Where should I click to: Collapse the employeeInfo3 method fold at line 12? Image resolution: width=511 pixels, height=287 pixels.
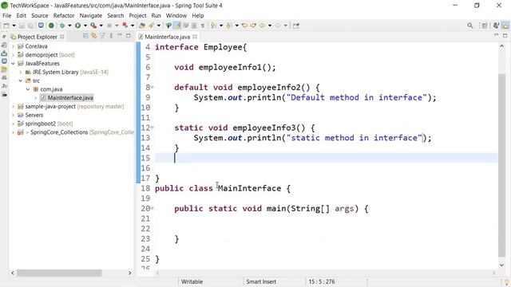[x=153, y=128]
